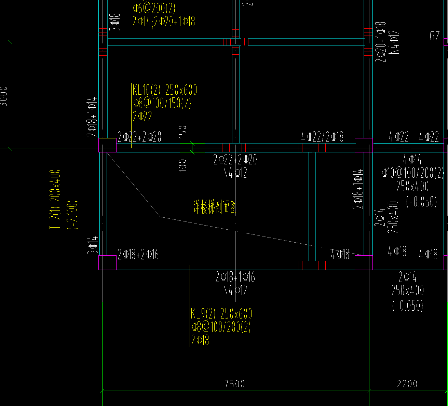
Task: Select the horizontal 2Φ14 text below 4Φ18
Action: point(408,277)
